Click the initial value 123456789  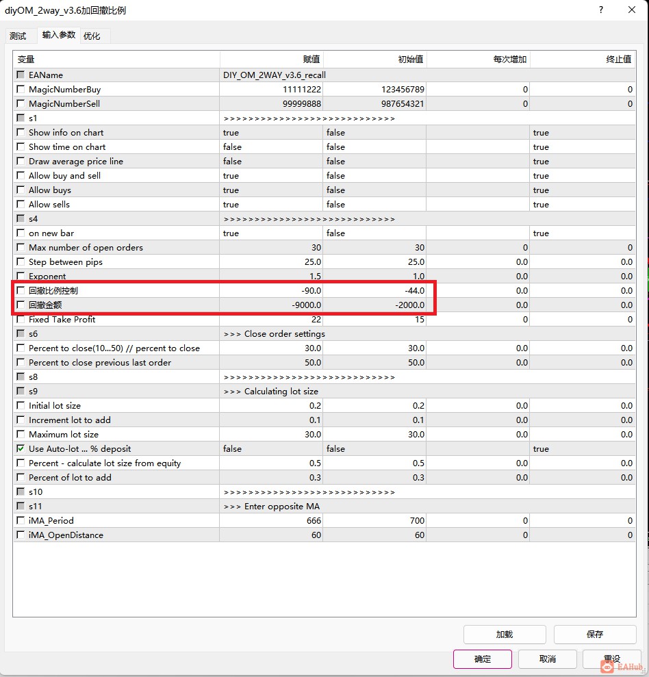pos(374,90)
